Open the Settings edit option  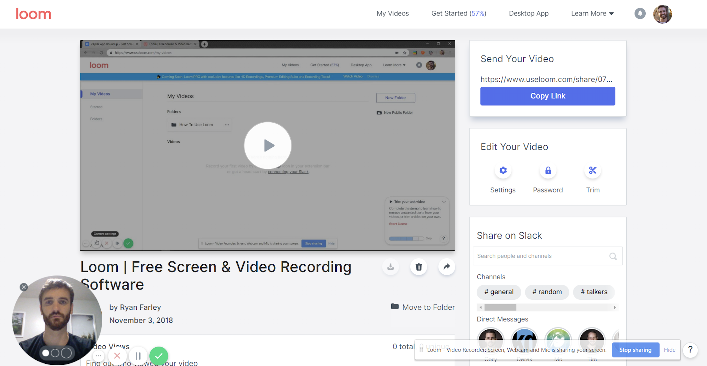(x=503, y=170)
